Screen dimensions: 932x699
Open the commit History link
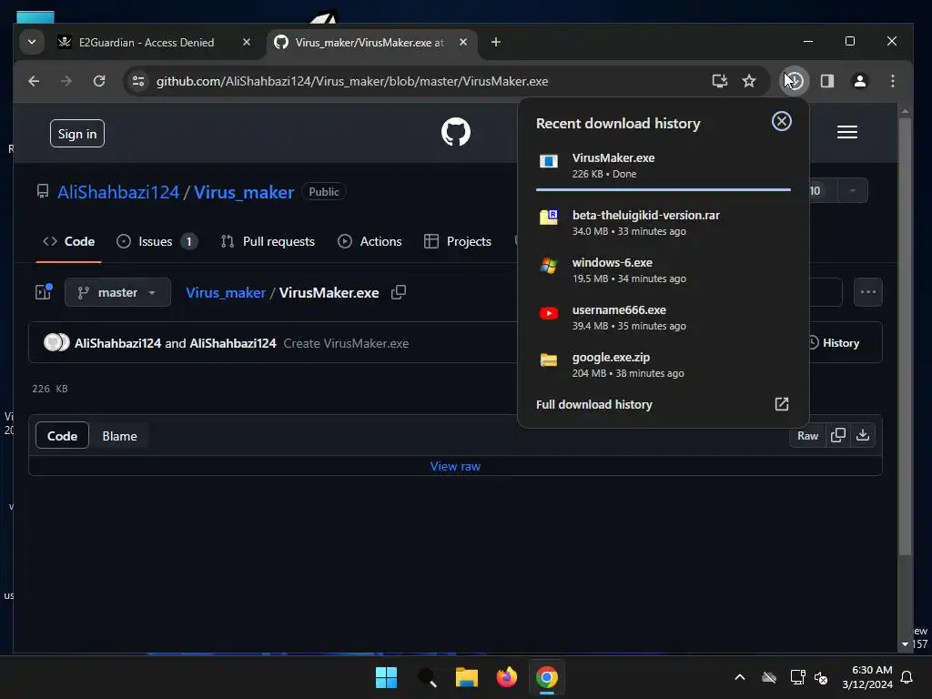point(834,343)
